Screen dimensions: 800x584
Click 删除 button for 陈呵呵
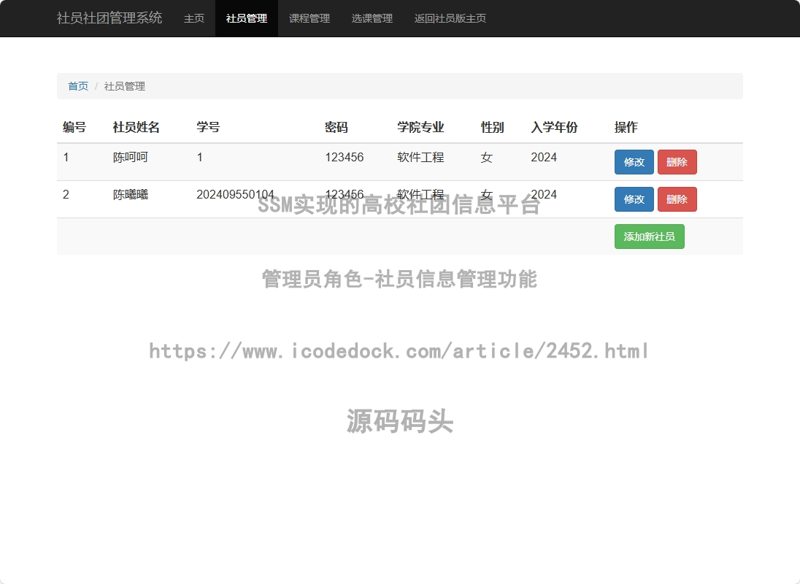[x=677, y=162]
